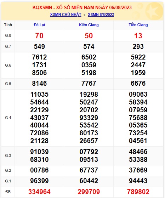
Task: Click the G.7 row label
Action: (x=8, y=46)
